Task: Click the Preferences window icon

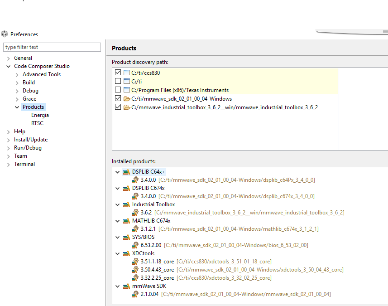Action: (x=5, y=34)
